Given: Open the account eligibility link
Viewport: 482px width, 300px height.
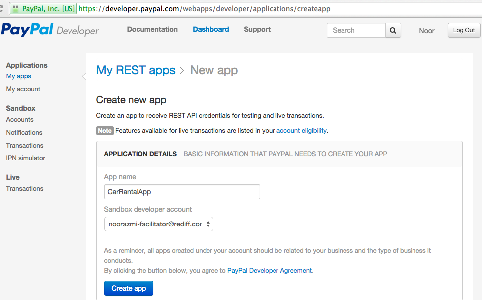Looking at the screenshot, I should tap(301, 131).
